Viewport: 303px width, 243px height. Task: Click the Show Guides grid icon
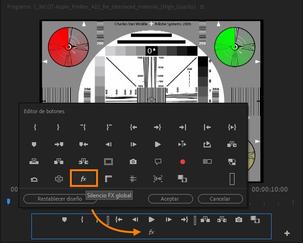[133, 179]
